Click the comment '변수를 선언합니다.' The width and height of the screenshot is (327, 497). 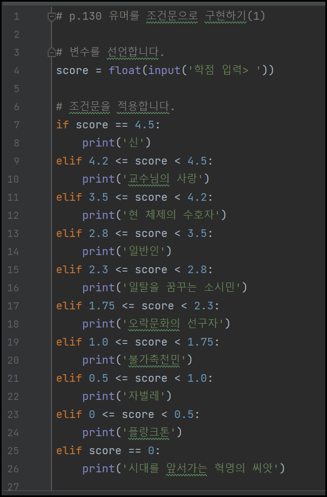[117, 52]
